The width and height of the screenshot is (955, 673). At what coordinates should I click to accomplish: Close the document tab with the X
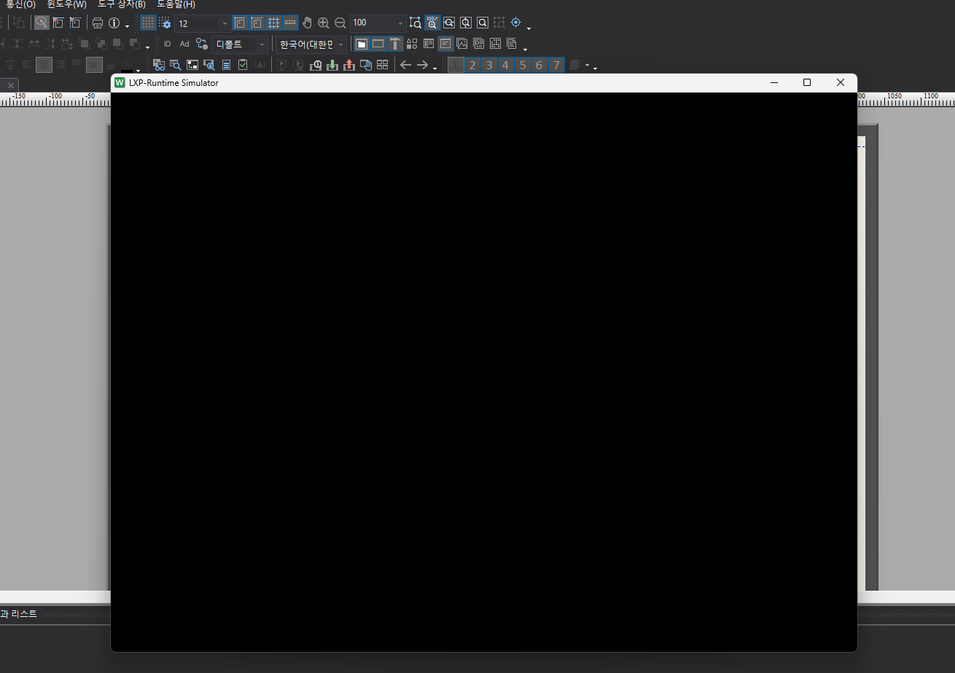[11, 85]
